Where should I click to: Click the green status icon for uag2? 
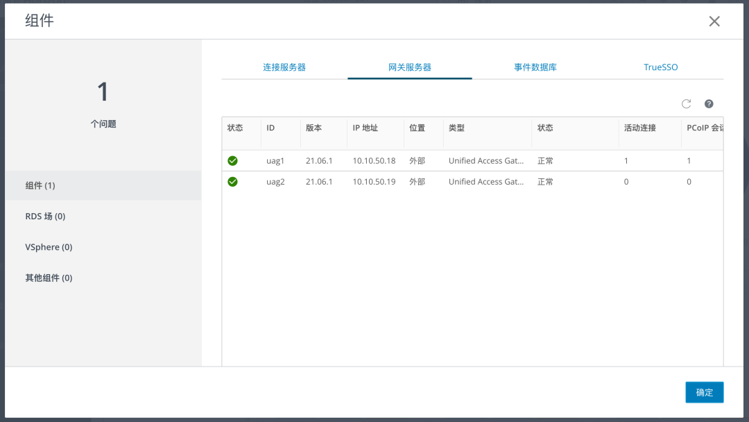tap(232, 182)
